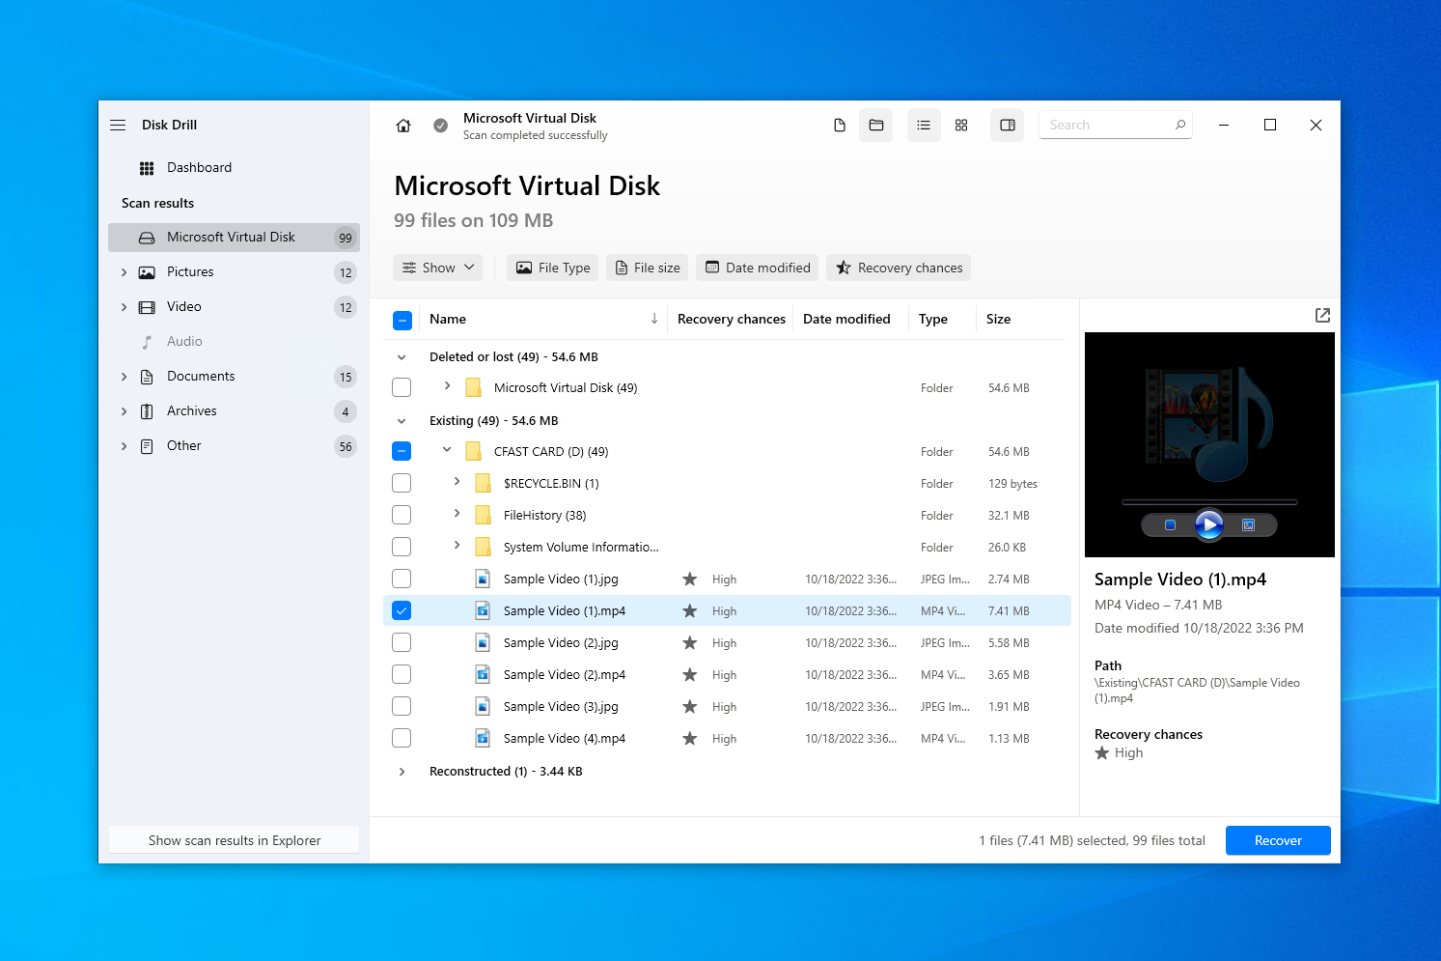Open the Show dropdown filter
This screenshot has height=961, width=1441.
(438, 268)
